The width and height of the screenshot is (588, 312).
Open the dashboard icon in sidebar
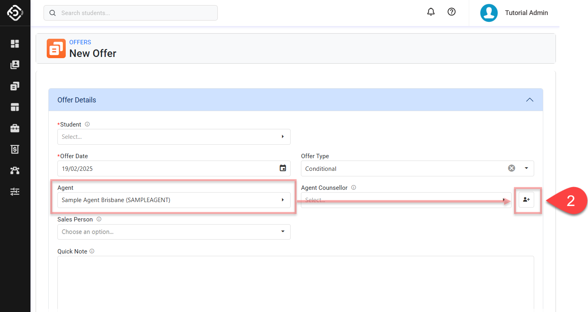(x=15, y=43)
